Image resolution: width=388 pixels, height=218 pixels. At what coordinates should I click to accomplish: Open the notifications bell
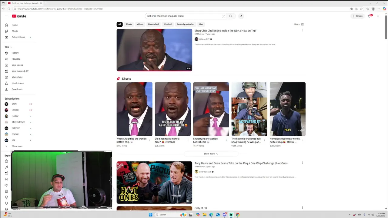coord(369,16)
